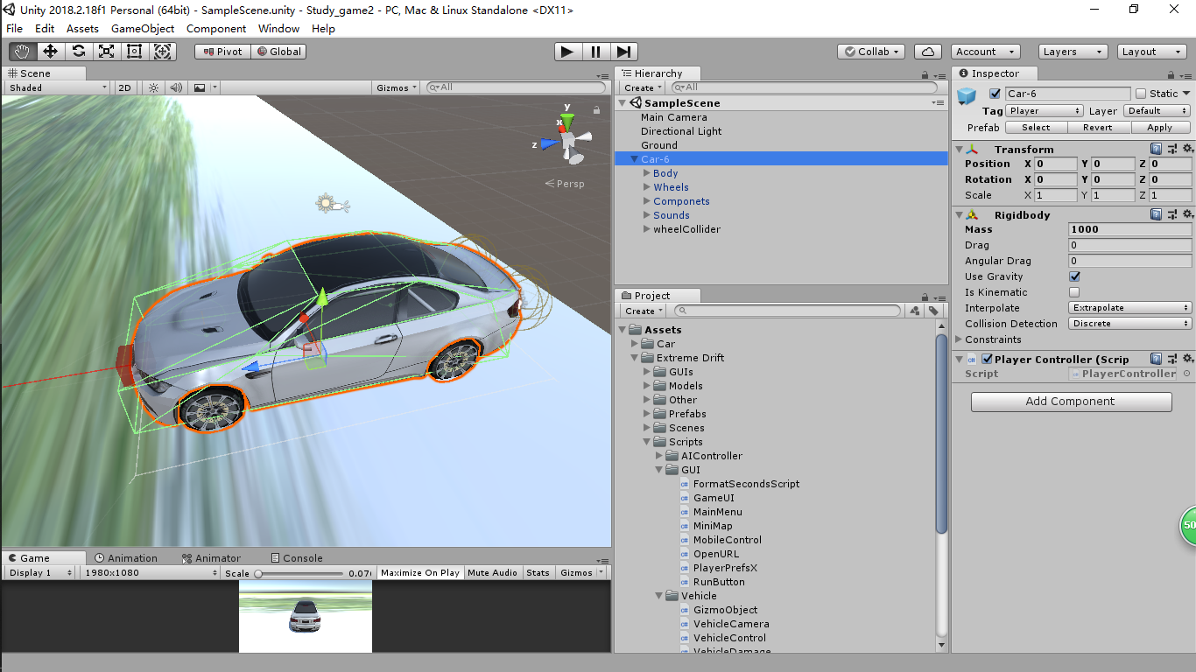Enable the Is Kinematic checkbox on Rigidbody

point(1074,292)
